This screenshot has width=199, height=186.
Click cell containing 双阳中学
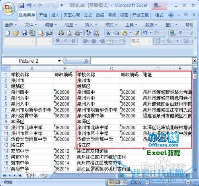32,151
